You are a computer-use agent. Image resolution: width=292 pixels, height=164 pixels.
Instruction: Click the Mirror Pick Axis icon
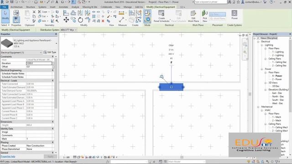(x=80, y=13)
